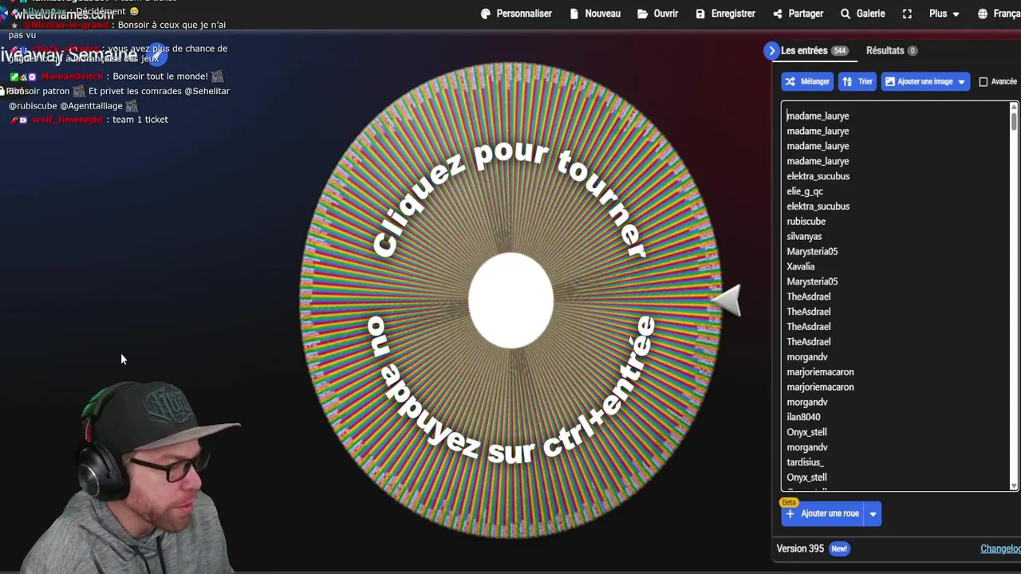The height and width of the screenshot is (574, 1021).
Task: Open the Français language selector
Action: click(x=999, y=14)
